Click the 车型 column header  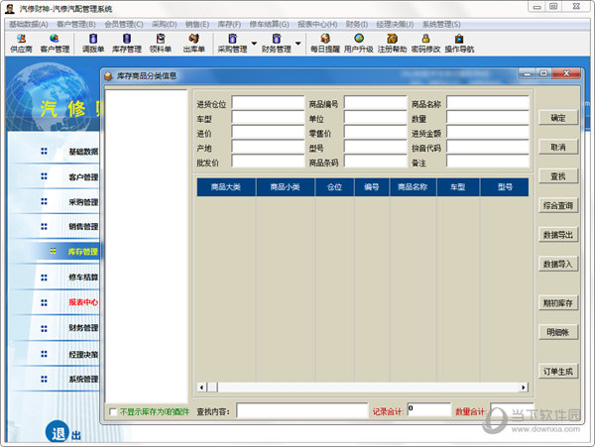point(458,187)
